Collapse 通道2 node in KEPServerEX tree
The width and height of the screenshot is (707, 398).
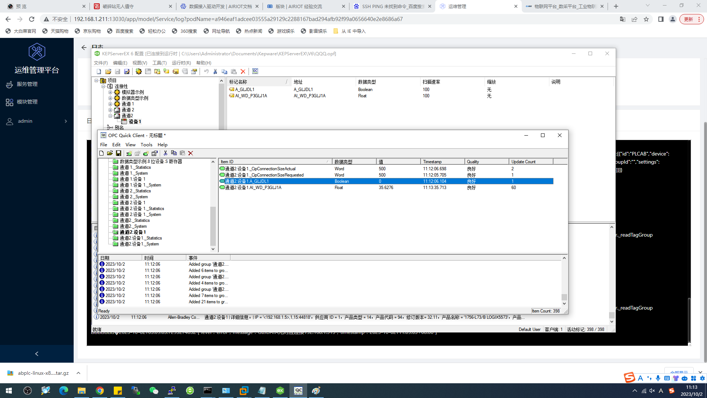[x=110, y=116]
